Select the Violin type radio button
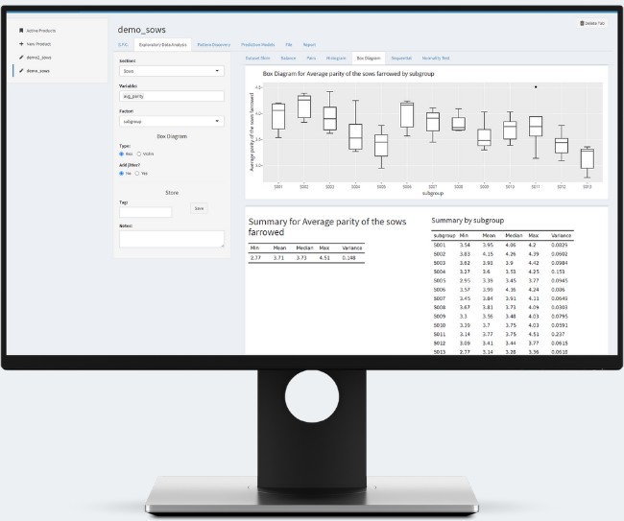 pyautogui.click(x=139, y=154)
